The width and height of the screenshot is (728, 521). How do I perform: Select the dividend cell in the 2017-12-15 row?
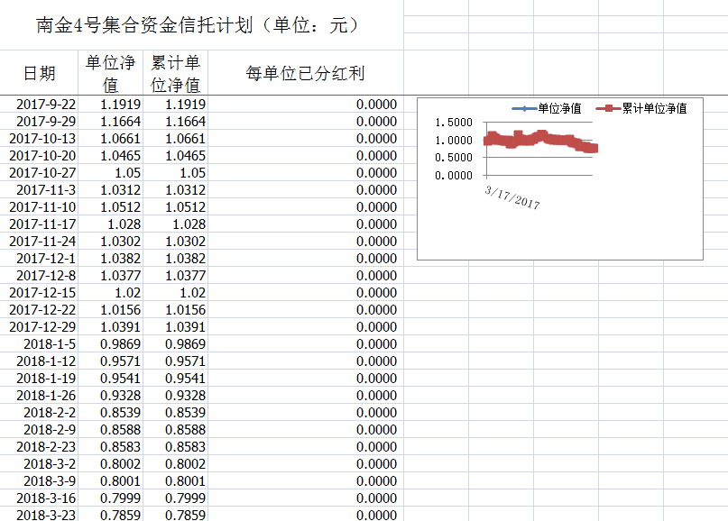[x=305, y=293]
